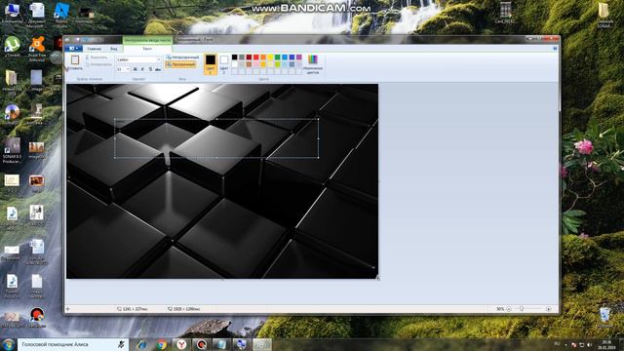The height and width of the screenshot is (351, 624).
Task: Open Internet Explorer from the taskbar
Action: click(x=141, y=344)
